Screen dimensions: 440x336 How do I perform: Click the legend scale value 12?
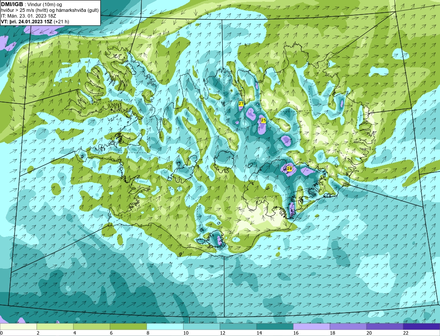(223, 333)
